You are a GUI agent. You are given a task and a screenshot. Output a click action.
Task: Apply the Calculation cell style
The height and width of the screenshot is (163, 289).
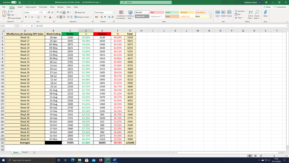pyautogui.click(x=202, y=12)
